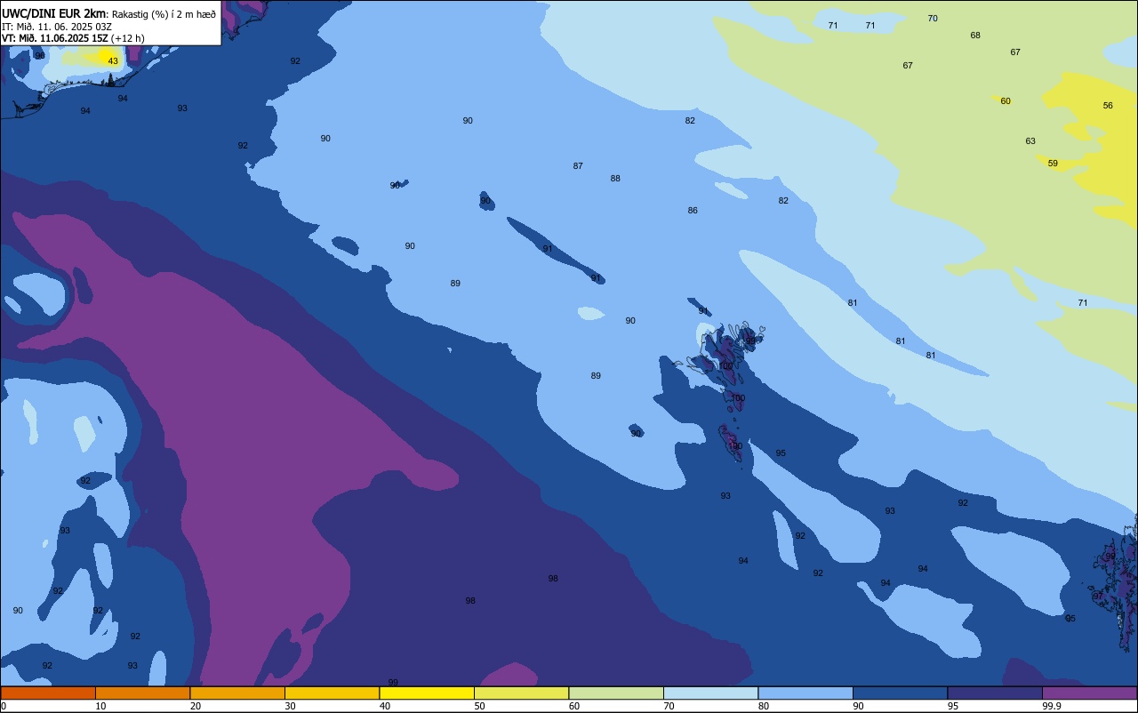The height and width of the screenshot is (713, 1138).
Task: Click the humidity value 63 on the map
Action: pos(1030,141)
